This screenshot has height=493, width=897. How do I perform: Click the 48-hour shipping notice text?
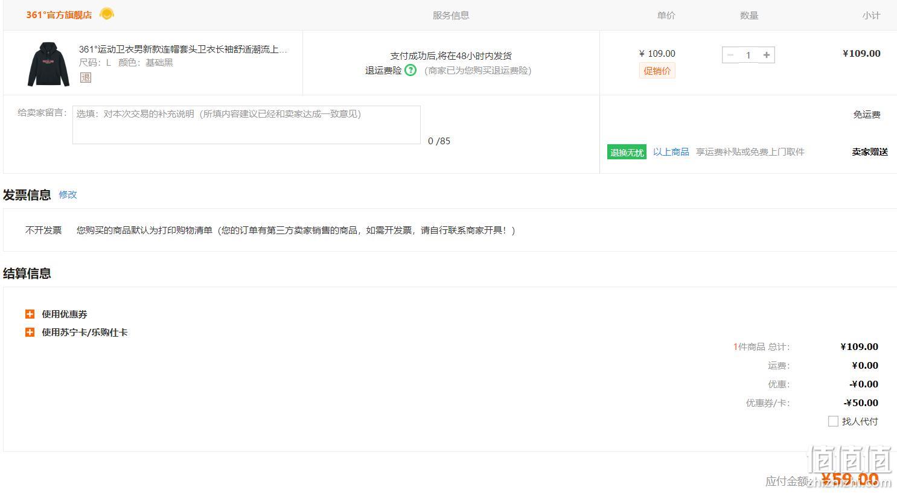coord(451,56)
